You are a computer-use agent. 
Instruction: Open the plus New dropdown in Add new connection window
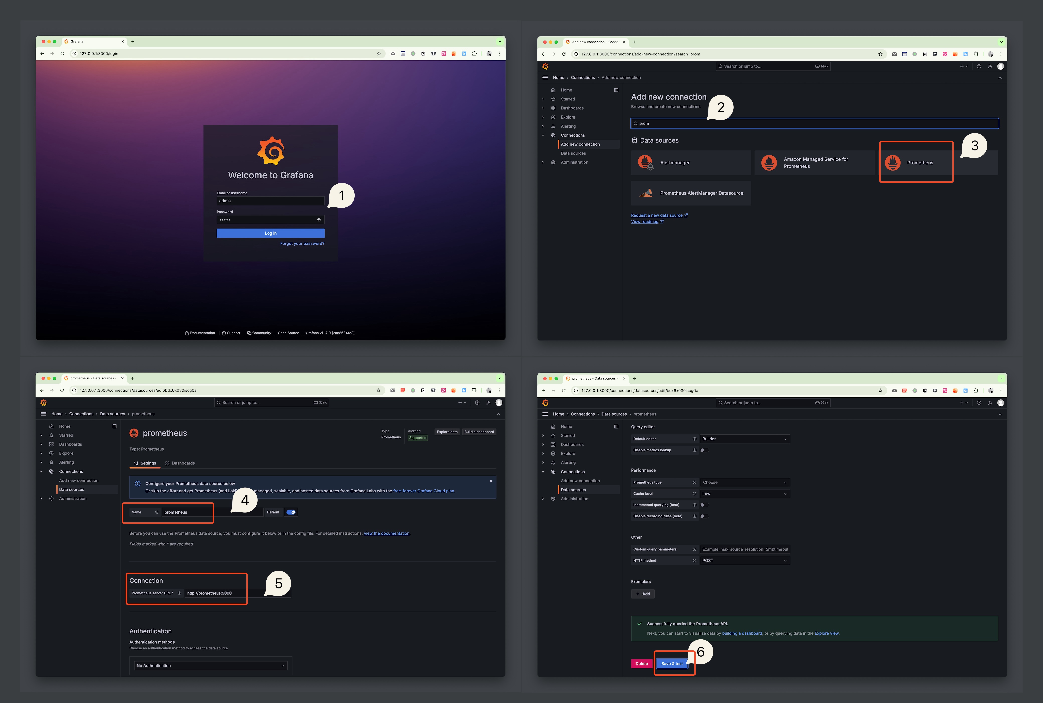[964, 66]
